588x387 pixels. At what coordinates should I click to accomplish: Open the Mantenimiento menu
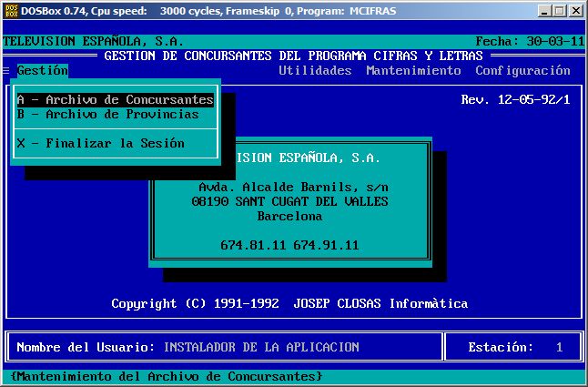(413, 71)
